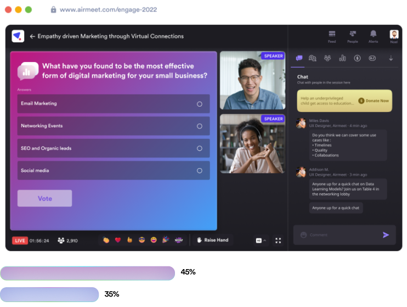Click the Comment input field
This screenshot has height=307, width=407.
pos(344,235)
